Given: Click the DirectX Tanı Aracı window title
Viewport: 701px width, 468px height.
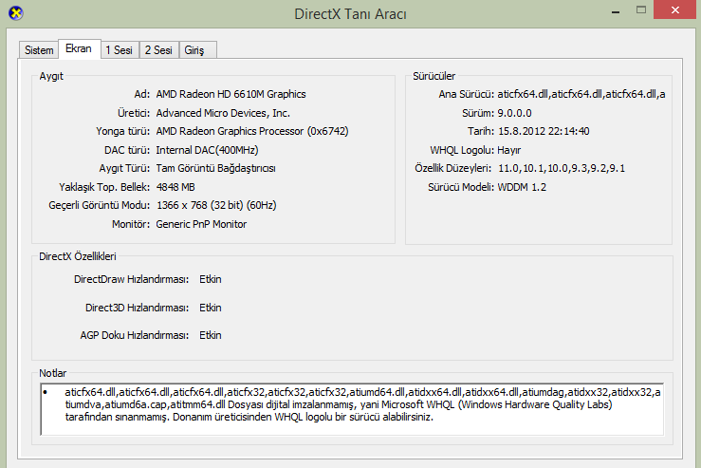Looking at the screenshot, I should [350, 14].
